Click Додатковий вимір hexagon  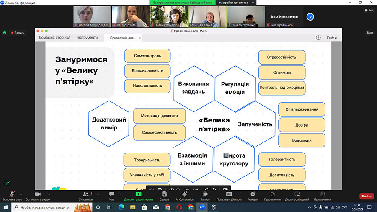[109, 124]
